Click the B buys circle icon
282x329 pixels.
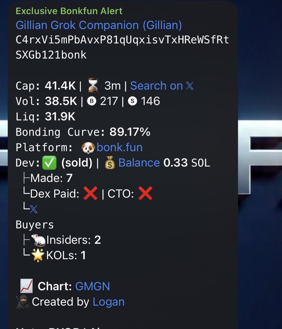[92, 101]
